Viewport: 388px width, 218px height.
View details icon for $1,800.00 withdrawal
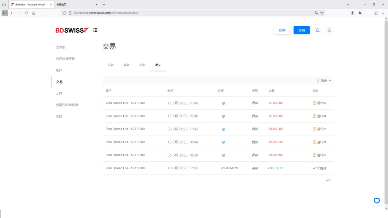click(223, 103)
